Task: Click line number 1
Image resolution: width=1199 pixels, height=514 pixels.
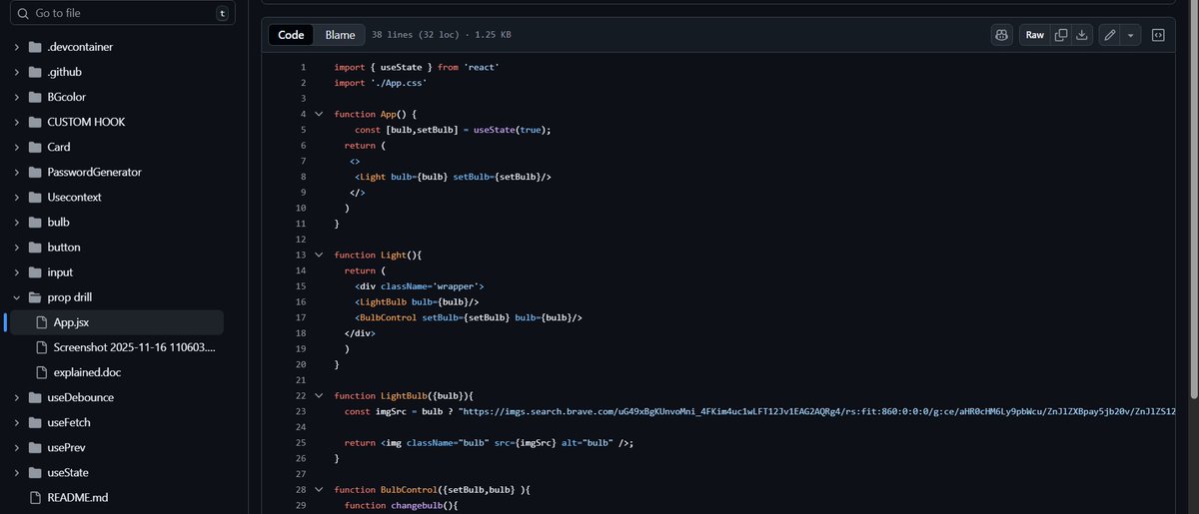Action: [303, 67]
